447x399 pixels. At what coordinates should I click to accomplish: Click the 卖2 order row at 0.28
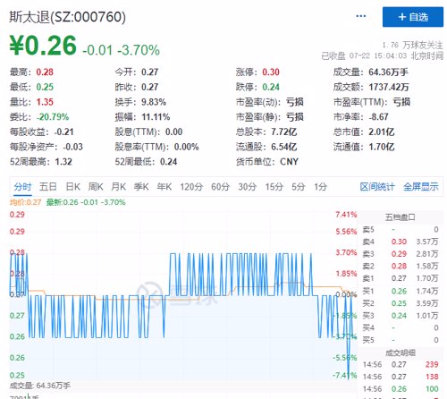pos(401,266)
